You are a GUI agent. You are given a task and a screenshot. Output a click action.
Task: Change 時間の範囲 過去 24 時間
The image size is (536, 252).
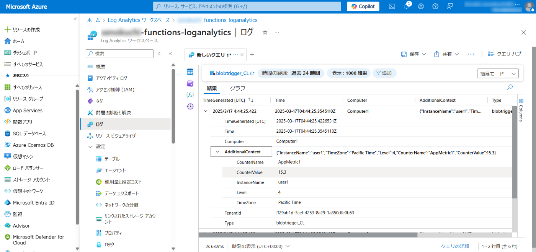coord(291,73)
